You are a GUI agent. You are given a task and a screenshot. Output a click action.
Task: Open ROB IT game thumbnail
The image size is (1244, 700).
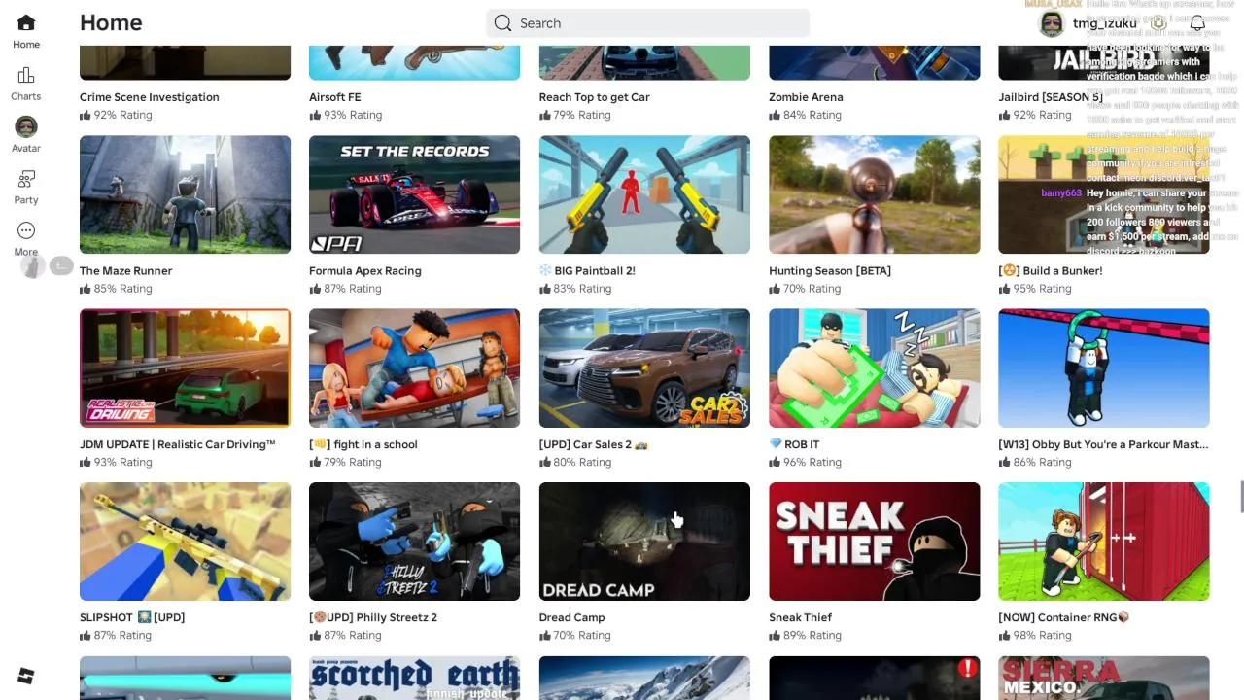coord(874,367)
